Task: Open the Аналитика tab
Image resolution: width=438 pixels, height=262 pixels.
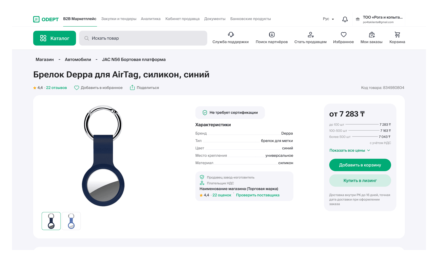Action: click(x=151, y=19)
